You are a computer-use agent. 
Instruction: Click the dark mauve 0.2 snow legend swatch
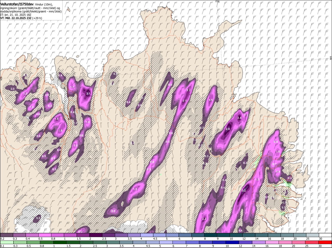[x=7, y=235]
